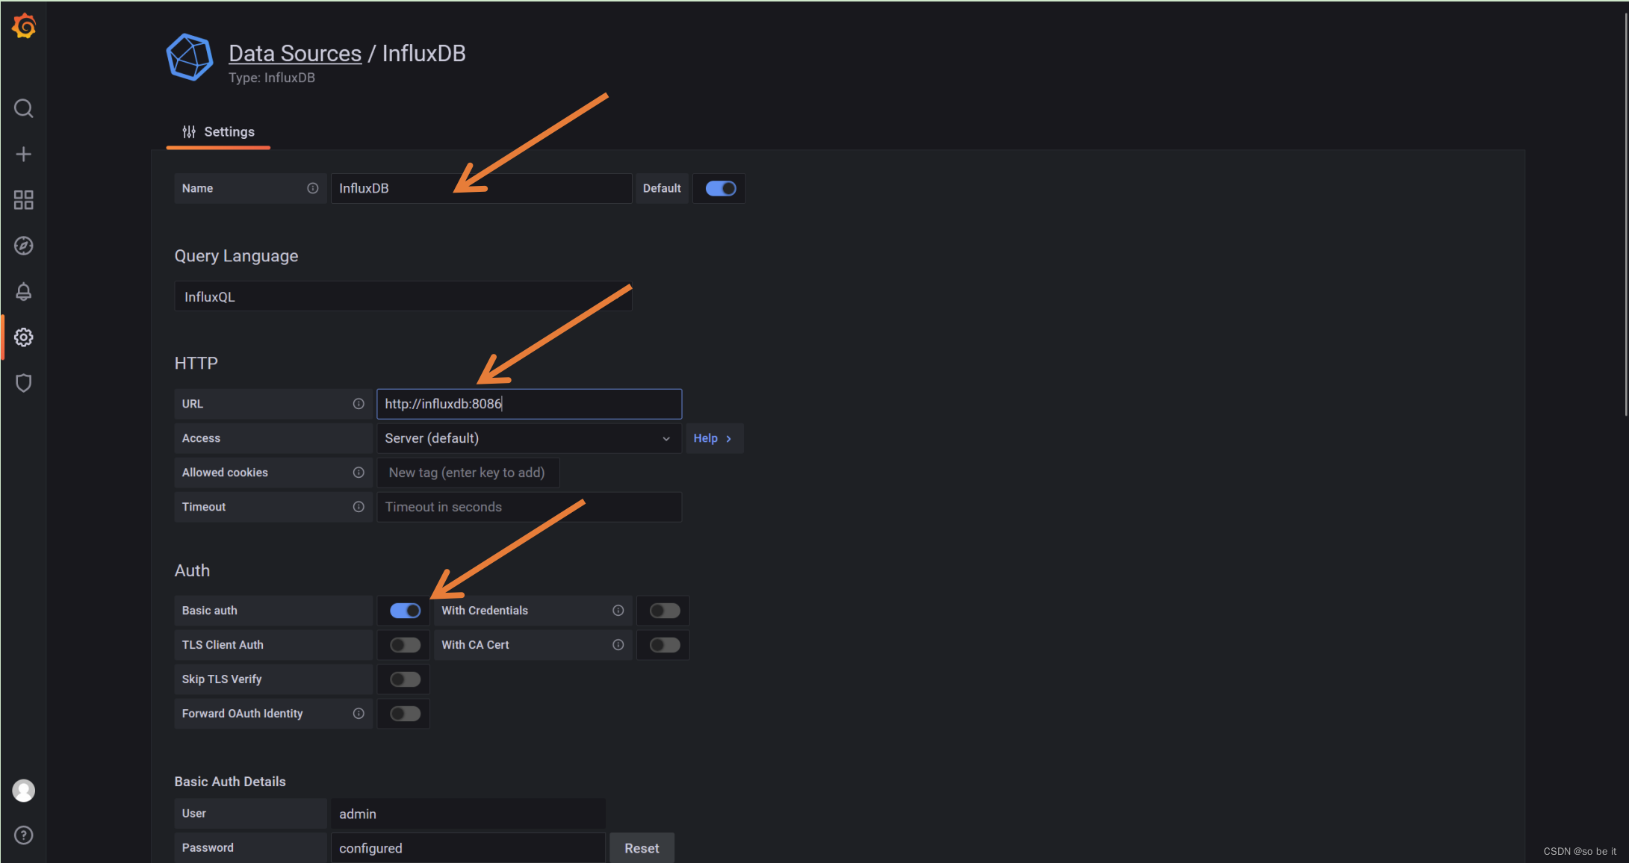Enable the With CA Cert toggle

point(664,645)
